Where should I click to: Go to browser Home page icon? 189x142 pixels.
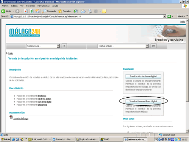point(37,11)
